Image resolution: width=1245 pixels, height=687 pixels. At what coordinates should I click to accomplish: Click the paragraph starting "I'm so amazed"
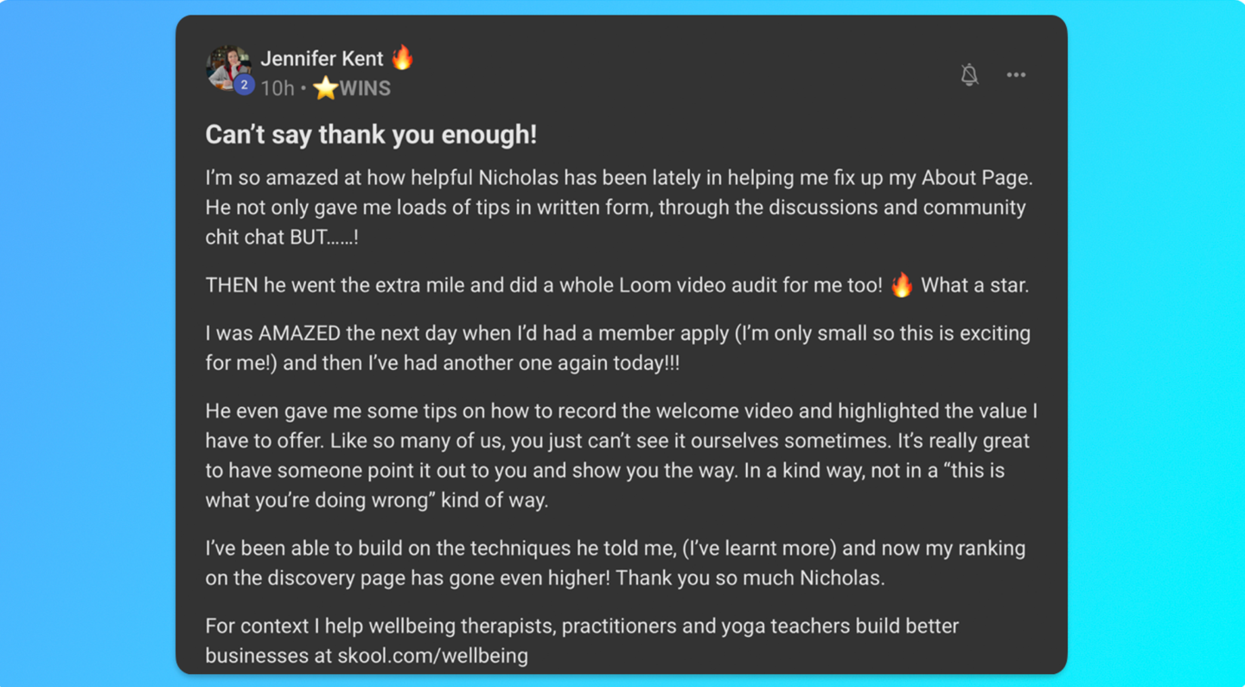618,207
